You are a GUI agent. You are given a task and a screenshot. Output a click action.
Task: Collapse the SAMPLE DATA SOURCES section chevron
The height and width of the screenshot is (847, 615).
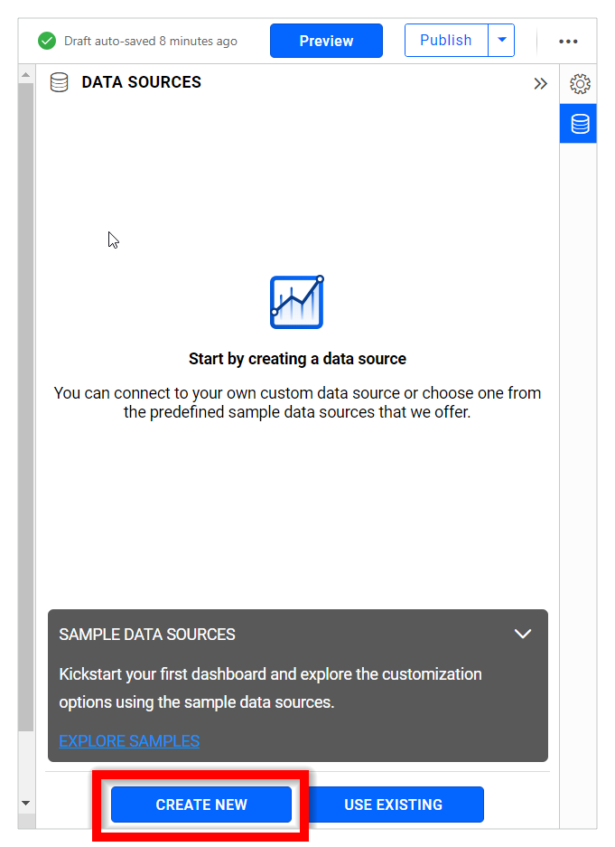click(523, 634)
